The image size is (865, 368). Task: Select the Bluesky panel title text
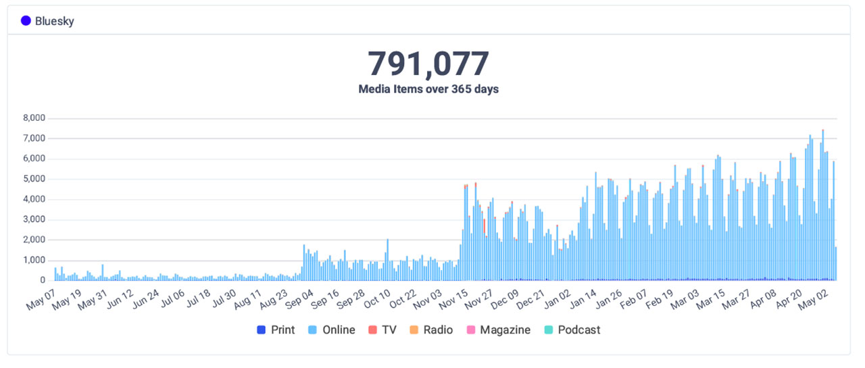pos(55,21)
